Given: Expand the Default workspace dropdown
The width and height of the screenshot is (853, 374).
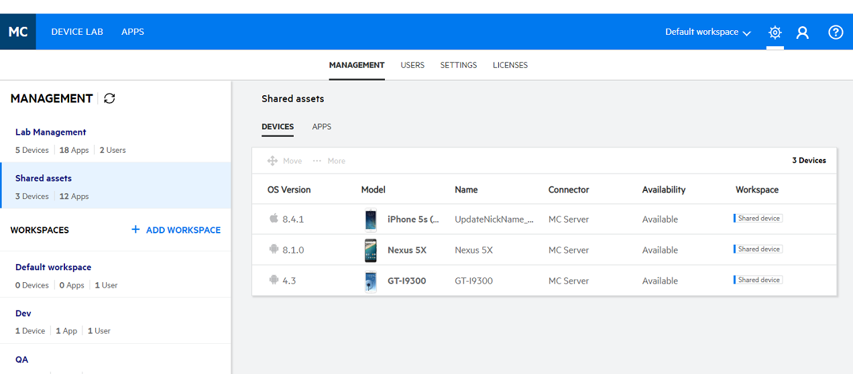Looking at the screenshot, I should (x=707, y=32).
